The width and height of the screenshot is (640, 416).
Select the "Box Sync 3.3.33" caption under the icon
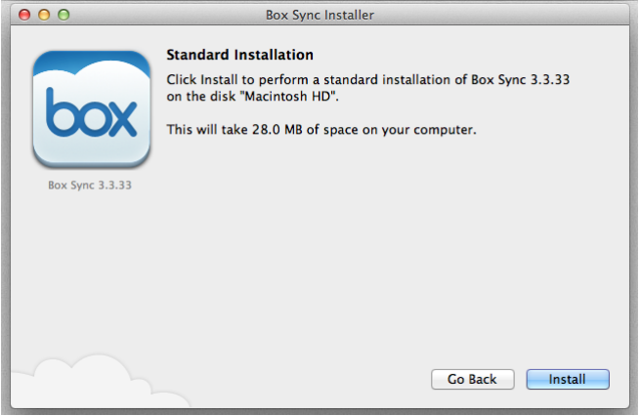coord(90,186)
